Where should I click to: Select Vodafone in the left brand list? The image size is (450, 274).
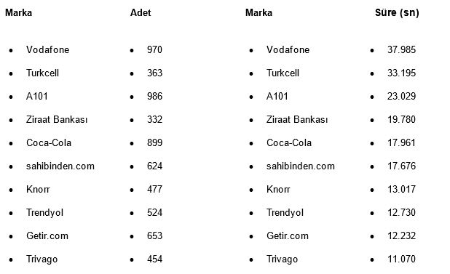47,49
